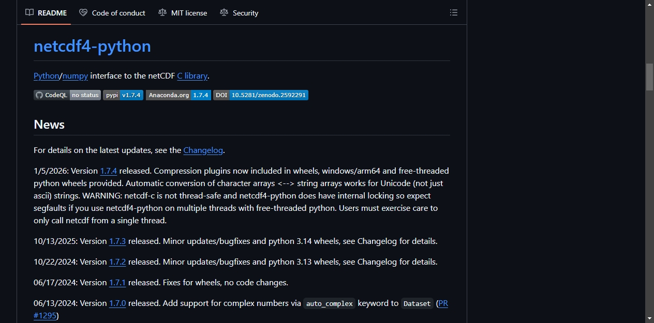Image resolution: width=654 pixels, height=323 pixels.
Task: Switch to the Security tab
Action: pyautogui.click(x=239, y=13)
